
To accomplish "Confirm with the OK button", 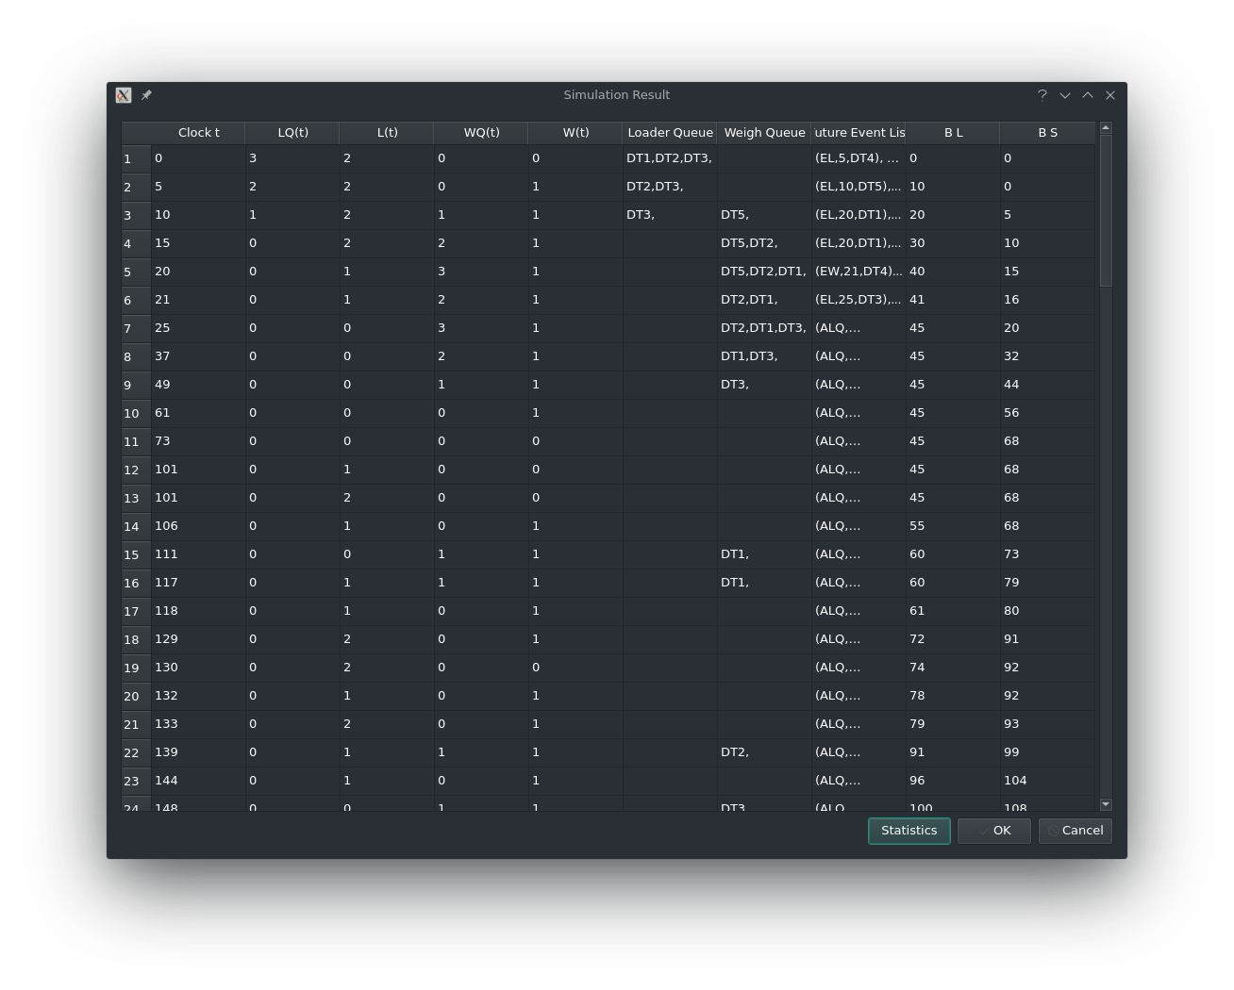I will [993, 831].
